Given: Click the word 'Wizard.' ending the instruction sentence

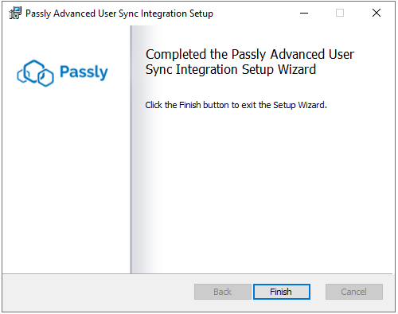Looking at the screenshot, I should pyautogui.click(x=312, y=105).
